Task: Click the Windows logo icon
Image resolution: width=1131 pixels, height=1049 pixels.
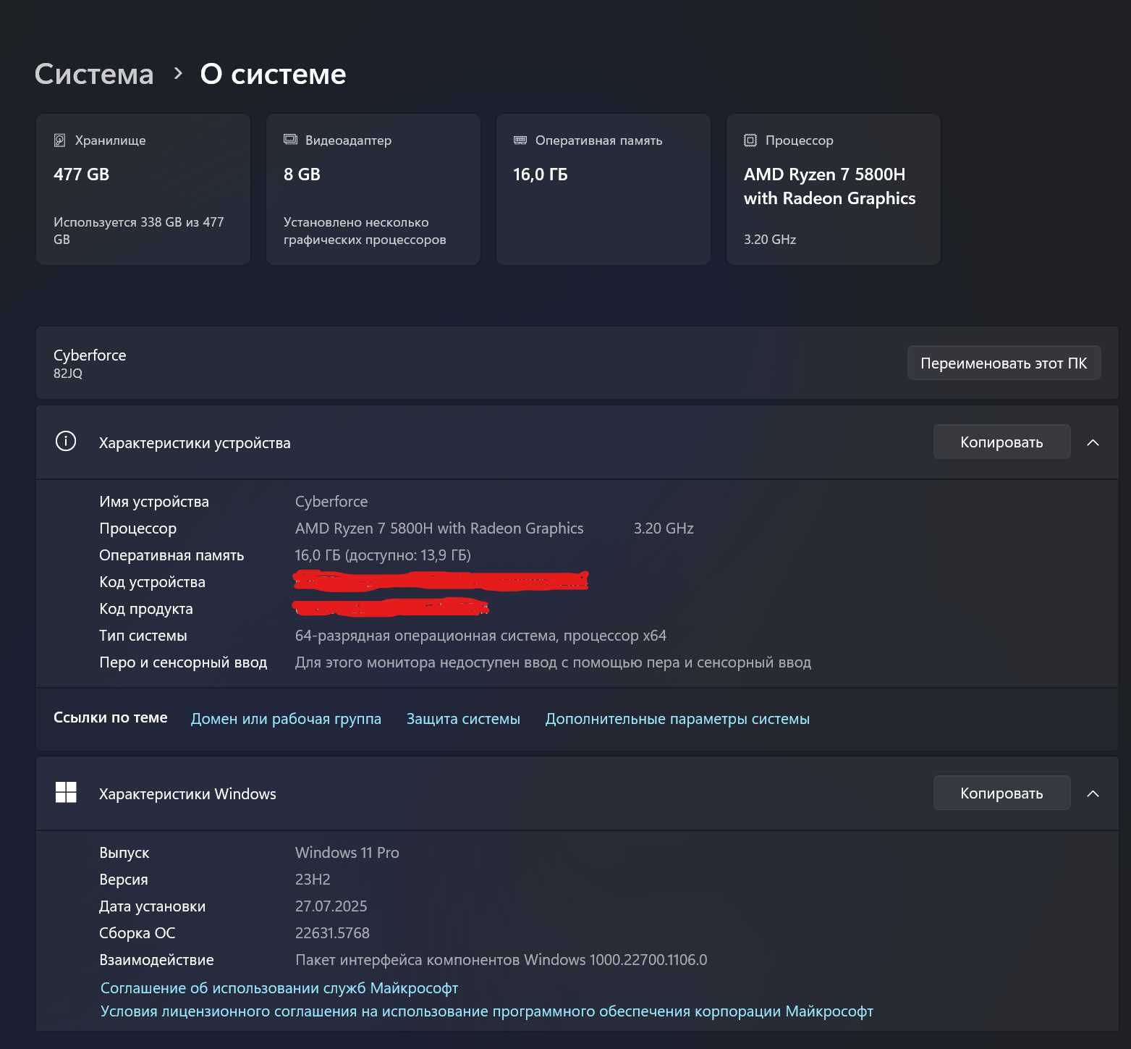Action: point(66,792)
